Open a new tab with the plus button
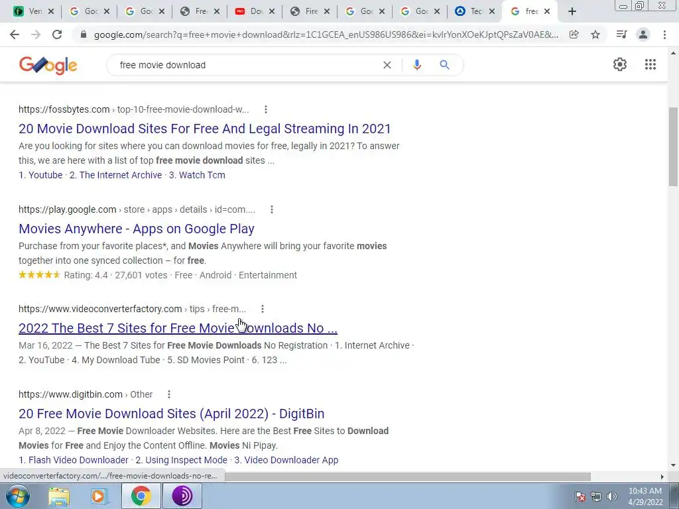Image resolution: width=679 pixels, height=509 pixels. point(572,11)
